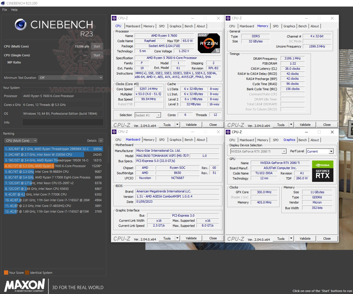Viewport: 353px width, 294px height.
Task: Open the Display Device Selection dropdown
Action: tap(258, 151)
